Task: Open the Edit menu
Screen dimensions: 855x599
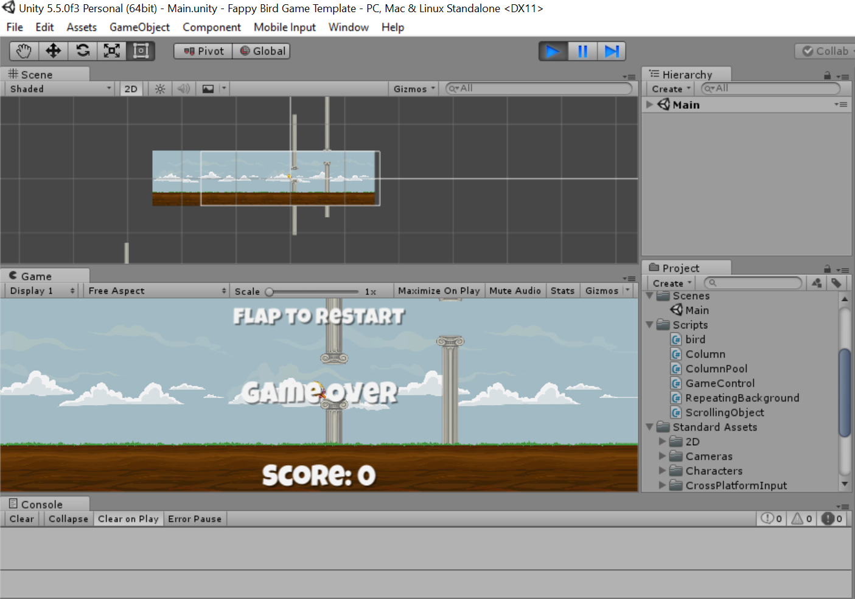Action: pyautogui.click(x=44, y=27)
